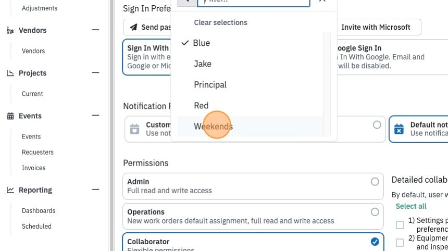448x251 pixels.
Task: Click the default notification calendar icon
Action: pos(399,129)
